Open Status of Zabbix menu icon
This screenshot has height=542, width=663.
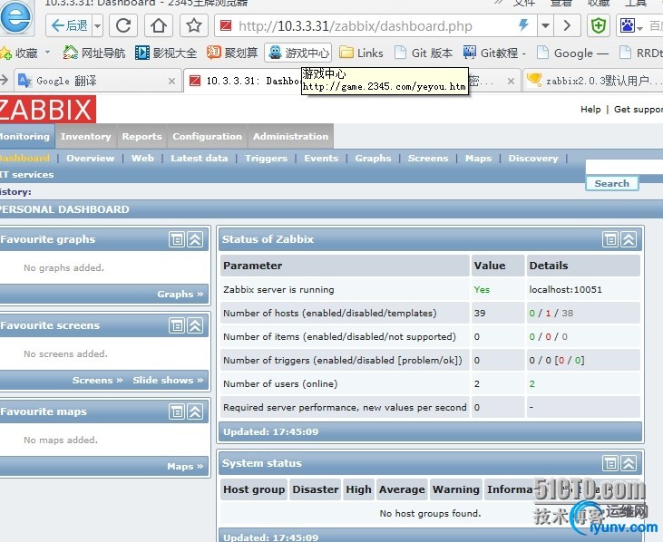(x=610, y=239)
